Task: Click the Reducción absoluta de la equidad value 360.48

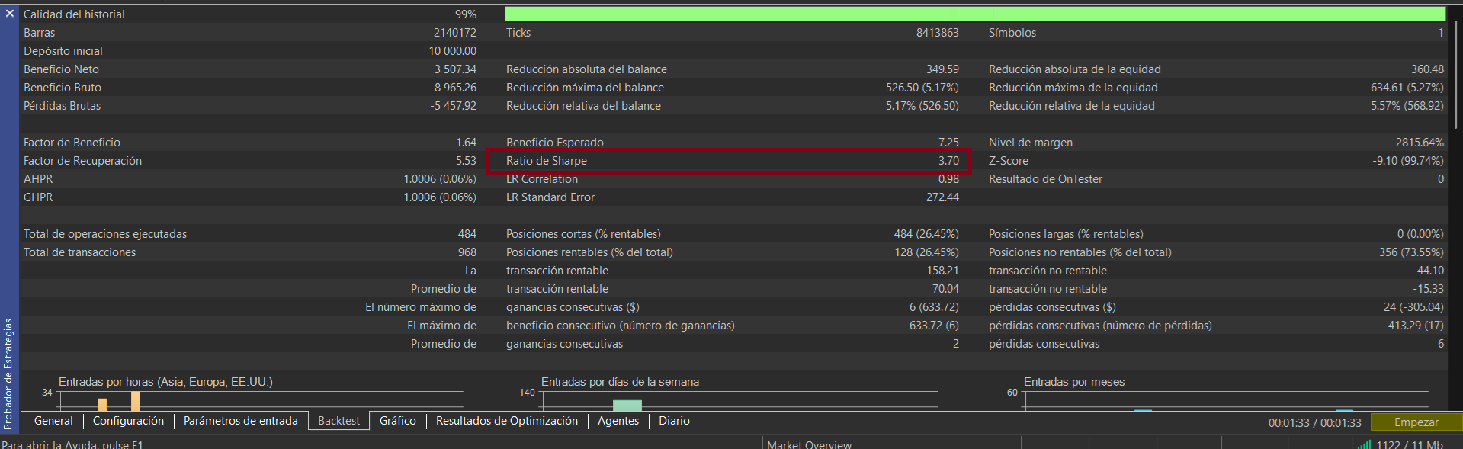Action: point(1427,69)
